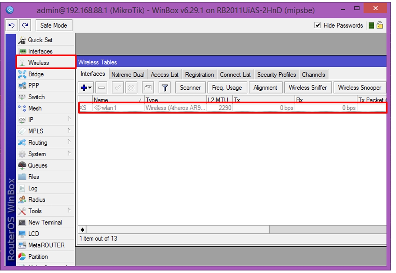Click the Scanner button

(190, 88)
